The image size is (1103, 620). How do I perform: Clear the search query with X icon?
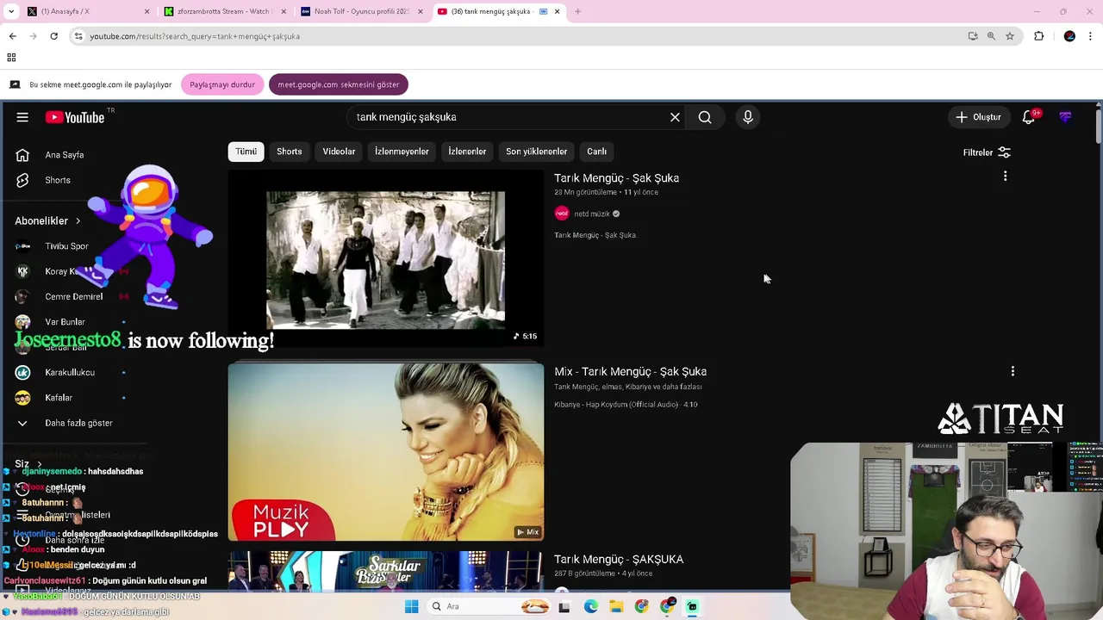point(675,117)
